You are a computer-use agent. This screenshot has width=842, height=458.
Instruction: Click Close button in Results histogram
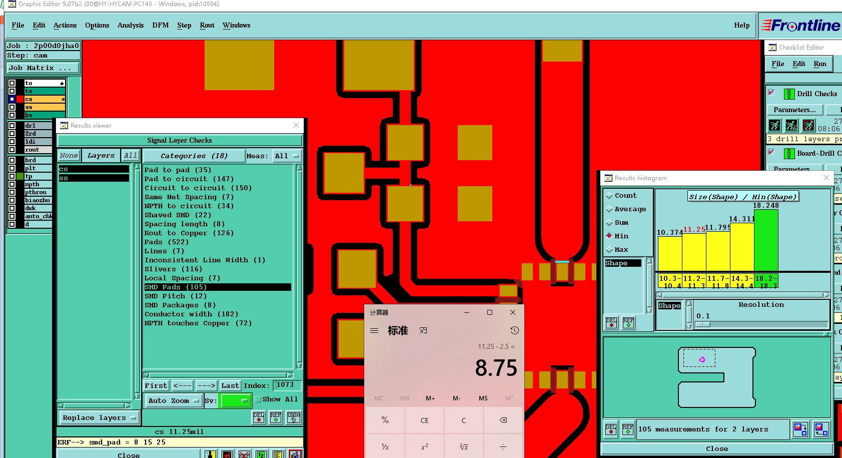717,448
